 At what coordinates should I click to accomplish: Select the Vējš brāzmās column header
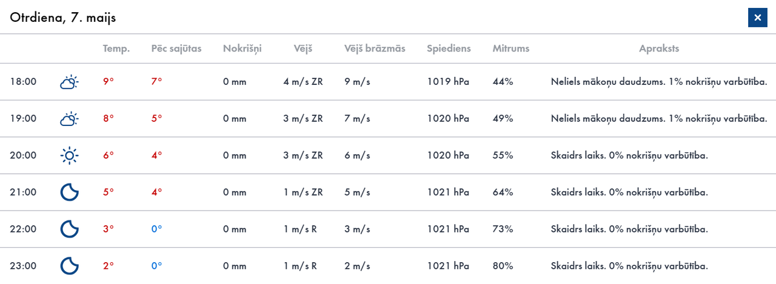[x=375, y=48]
